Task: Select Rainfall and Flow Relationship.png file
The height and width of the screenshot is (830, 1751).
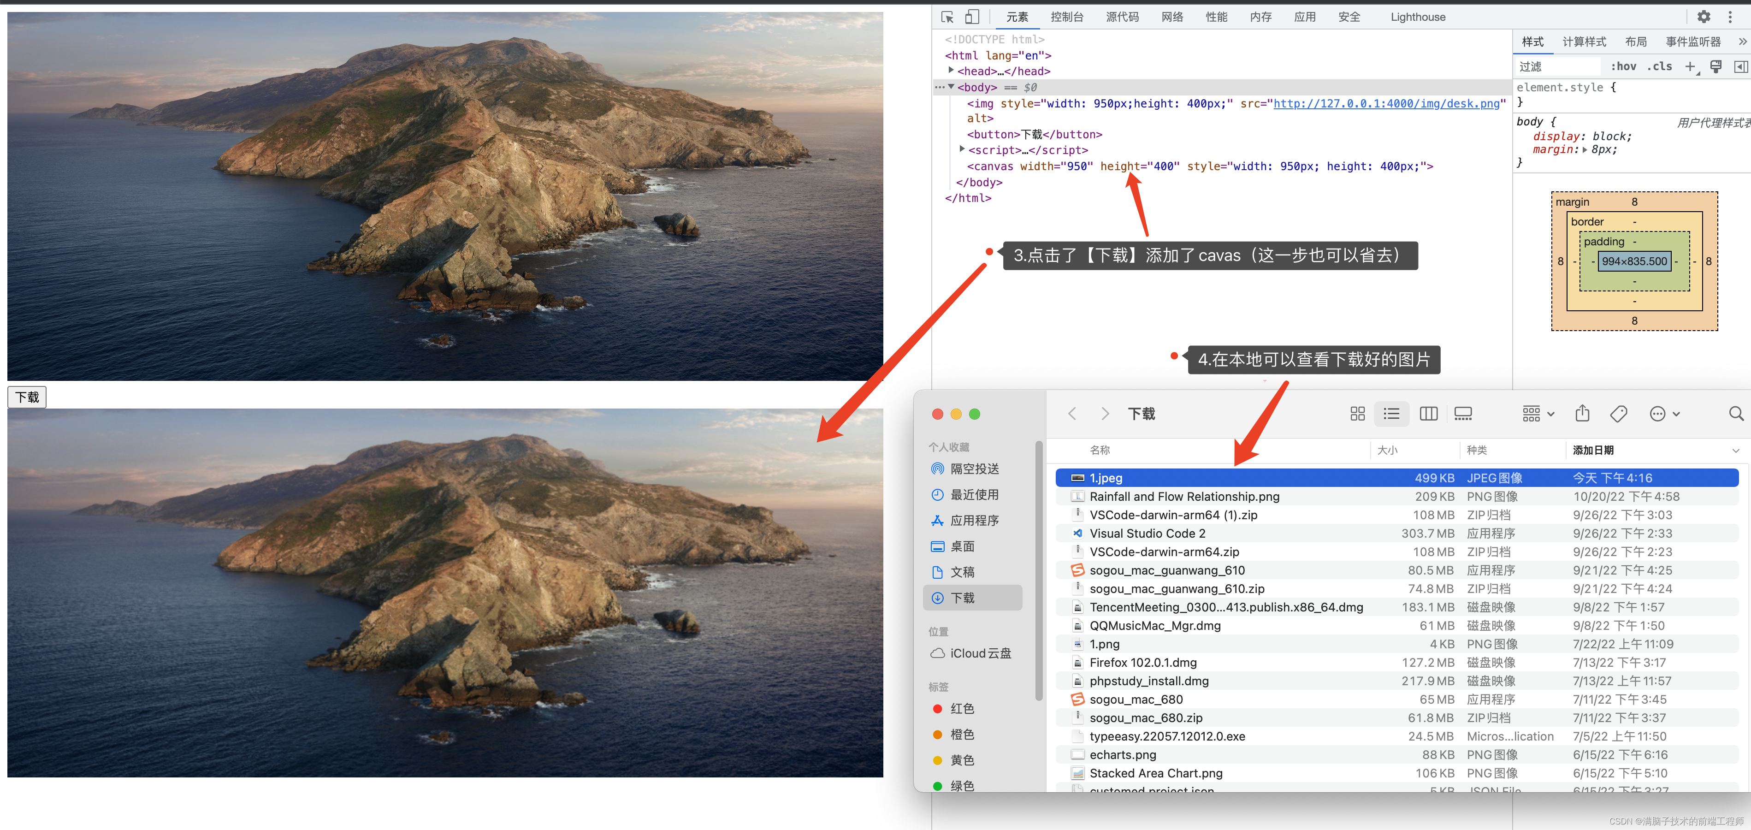Action: pos(1396,497)
